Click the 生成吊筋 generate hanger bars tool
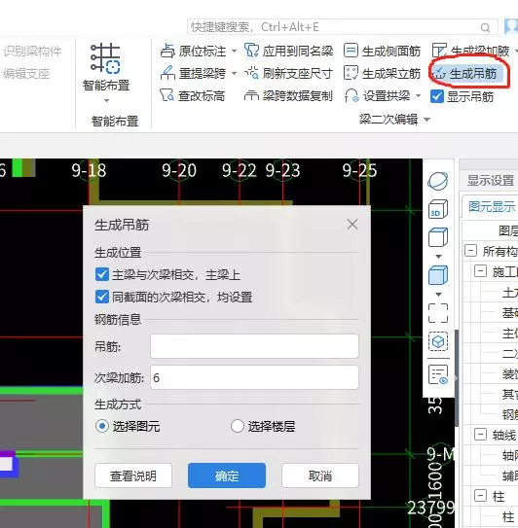 point(466,73)
